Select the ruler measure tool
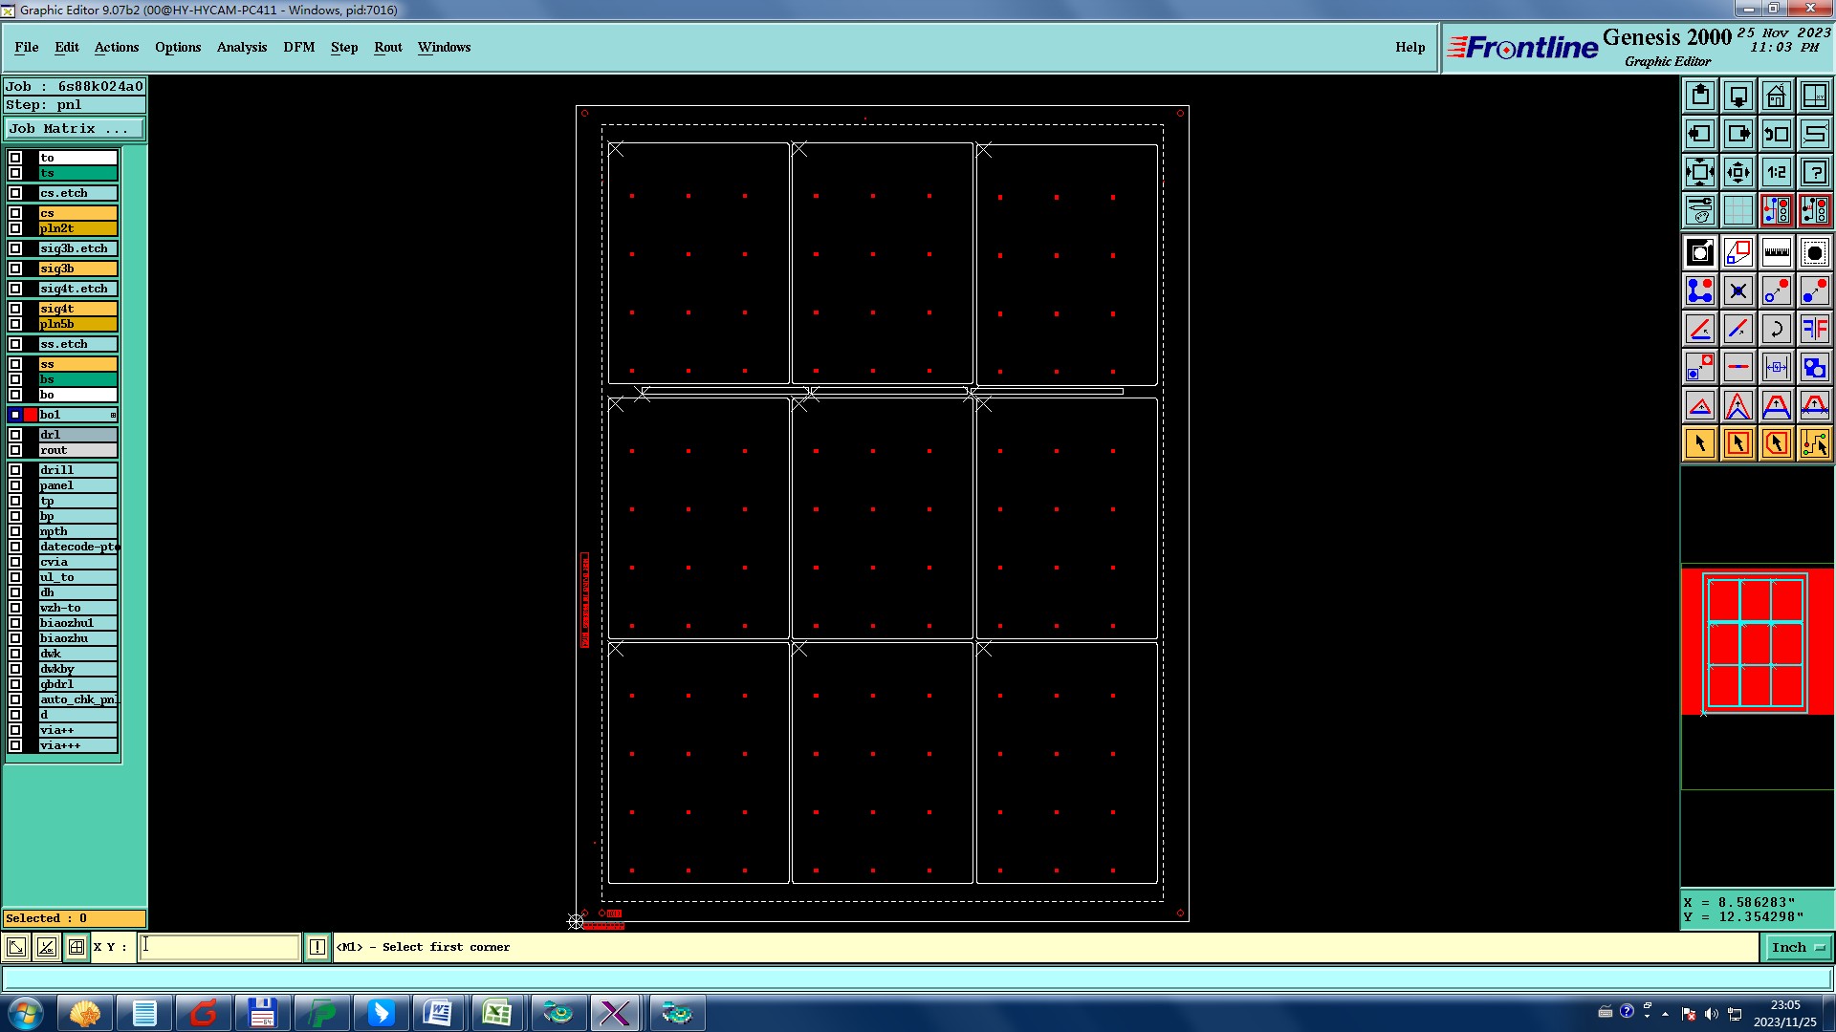The height and width of the screenshot is (1032, 1836). (x=1776, y=252)
